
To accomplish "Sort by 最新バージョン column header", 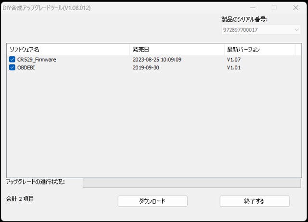I will (x=260, y=50).
